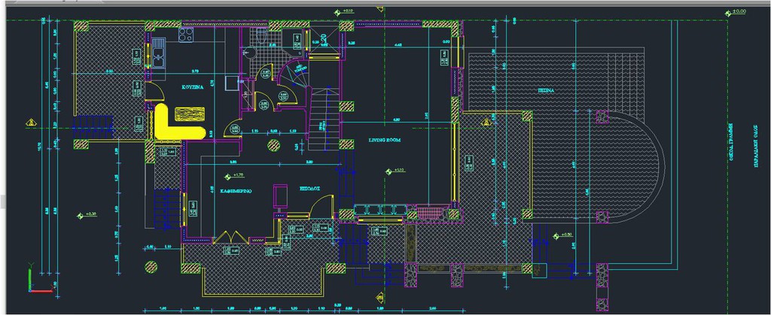Select the +1.76 level marker
The image size is (771, 315).
(234, 175)
